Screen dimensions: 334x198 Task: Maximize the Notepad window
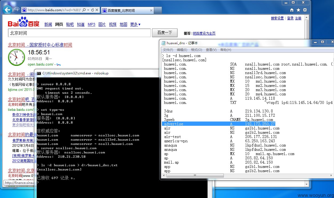pyautogui.click(x=323, y=42)
